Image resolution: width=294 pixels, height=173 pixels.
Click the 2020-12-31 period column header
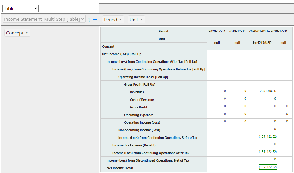217,31
